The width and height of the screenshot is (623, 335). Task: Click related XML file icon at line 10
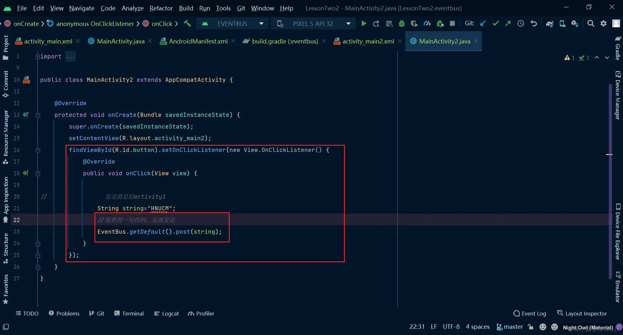[x=27, y=80]
